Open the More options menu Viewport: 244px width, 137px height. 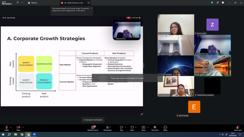pyautogui.click(x=165, y=128)
